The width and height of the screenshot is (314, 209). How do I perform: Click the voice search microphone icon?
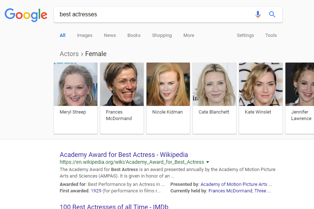(258, 14)
